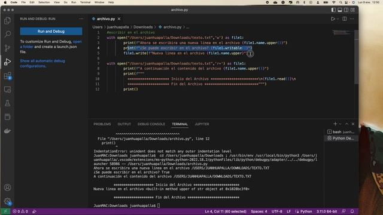
Task: Open the Extensions view icon
Action: 7,76
